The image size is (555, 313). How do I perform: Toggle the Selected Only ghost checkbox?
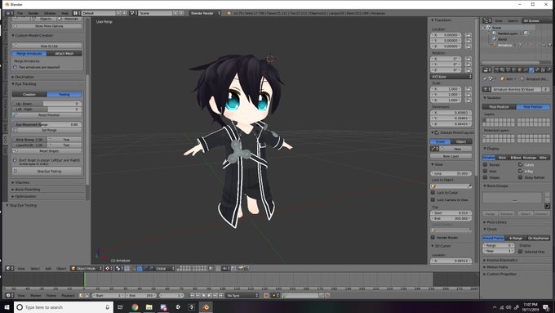tap(521, 252)
